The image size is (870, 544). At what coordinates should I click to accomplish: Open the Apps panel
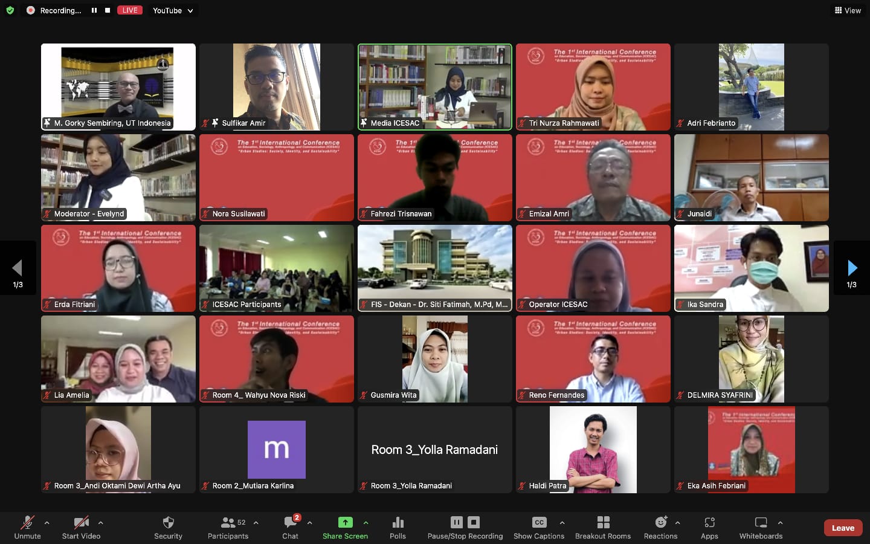[x=709, y=527]
